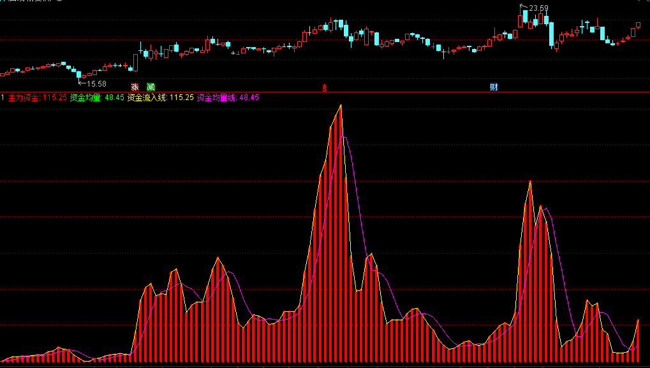Click the 23.69 highest price label
650x368 pixels.
(538, 8)
